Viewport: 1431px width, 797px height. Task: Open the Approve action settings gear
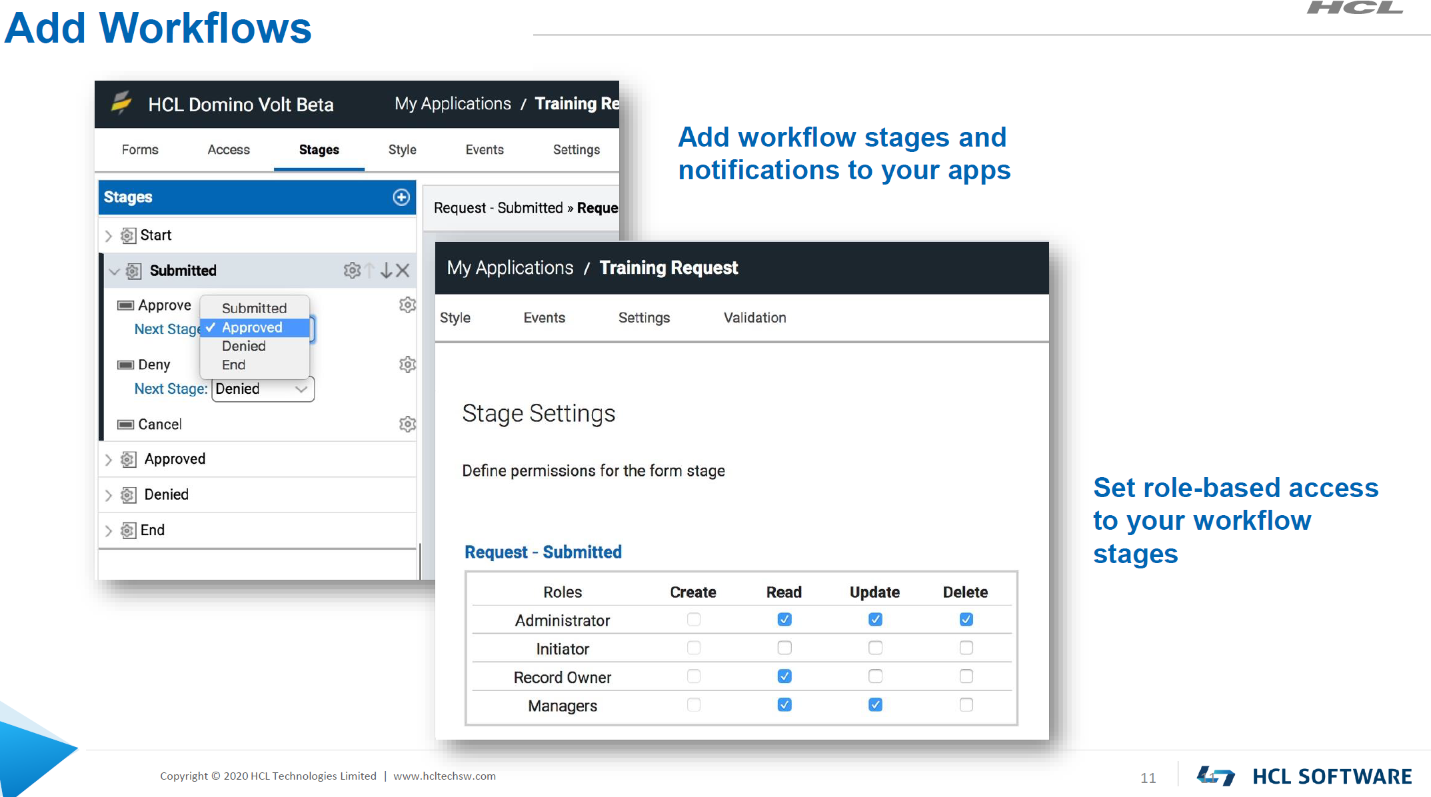(x=407, y=305)
